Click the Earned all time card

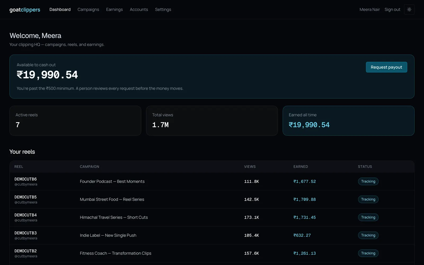[348, 121]
